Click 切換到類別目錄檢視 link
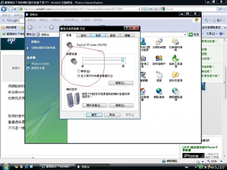This screenshot has width=227, height=170. (43, 48)
